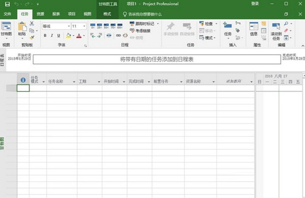Toggle Italic formatting
Image resolution: width=305 pixels, height=198 pixels.
[52, 36]
